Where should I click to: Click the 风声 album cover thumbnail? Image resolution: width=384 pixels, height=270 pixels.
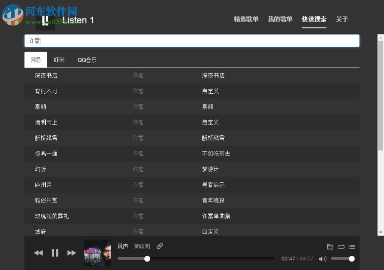97,253
